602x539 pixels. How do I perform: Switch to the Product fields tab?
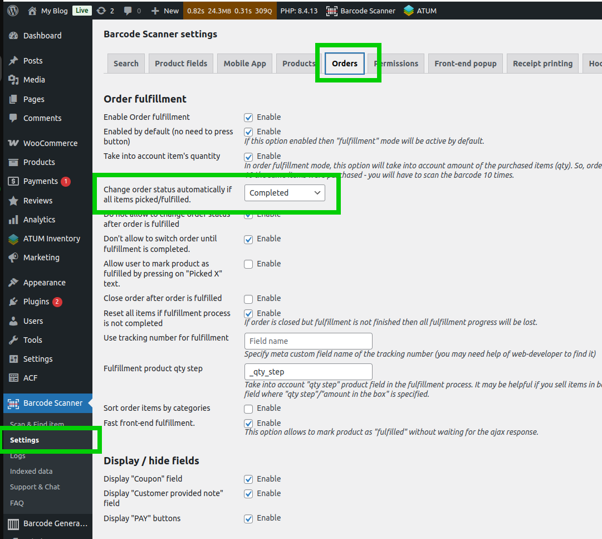[x=181, y=64]
